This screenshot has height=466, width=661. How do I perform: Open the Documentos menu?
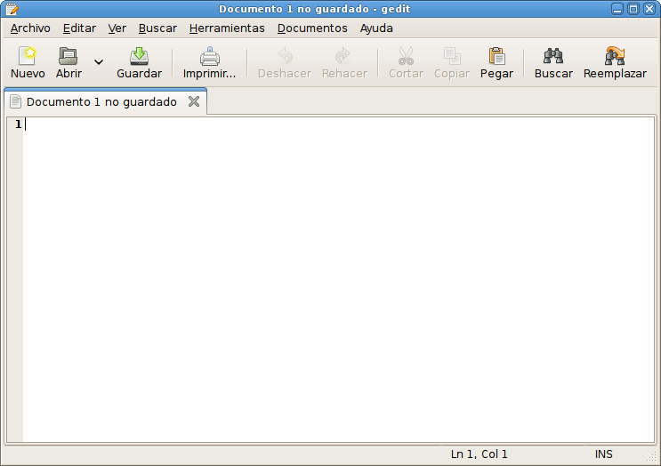pyautogui.click(x=312, y=28)
